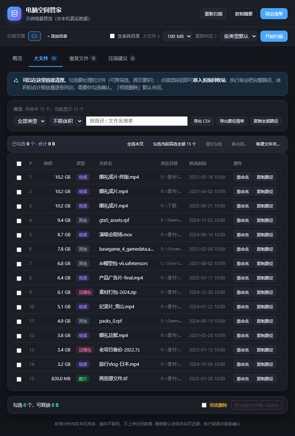This screenshot has height=436, width=295.
Task: Click the file name 纪录片_雪山.mp4
Action: 117,307
